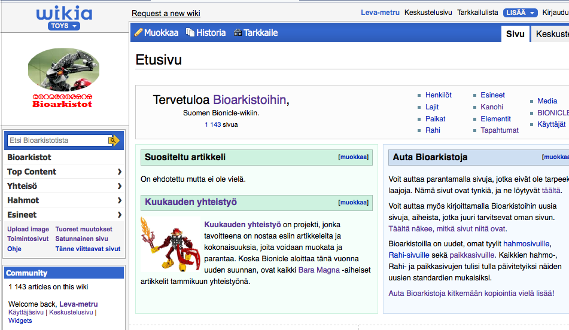Viewport: 569px width, 330px height.
Task: Open Keskustelusivu in the top bar
Action: [x=428, y=13]
